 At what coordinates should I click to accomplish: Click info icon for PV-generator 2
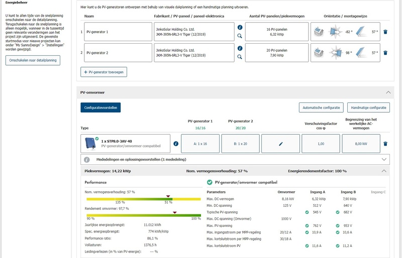point(240,48)
